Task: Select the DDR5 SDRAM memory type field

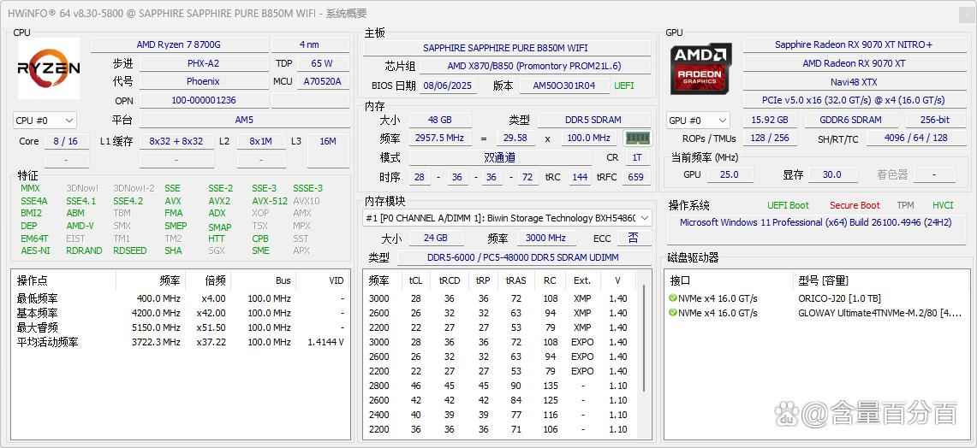Action: pyautogui.click(x=593, y=120)
